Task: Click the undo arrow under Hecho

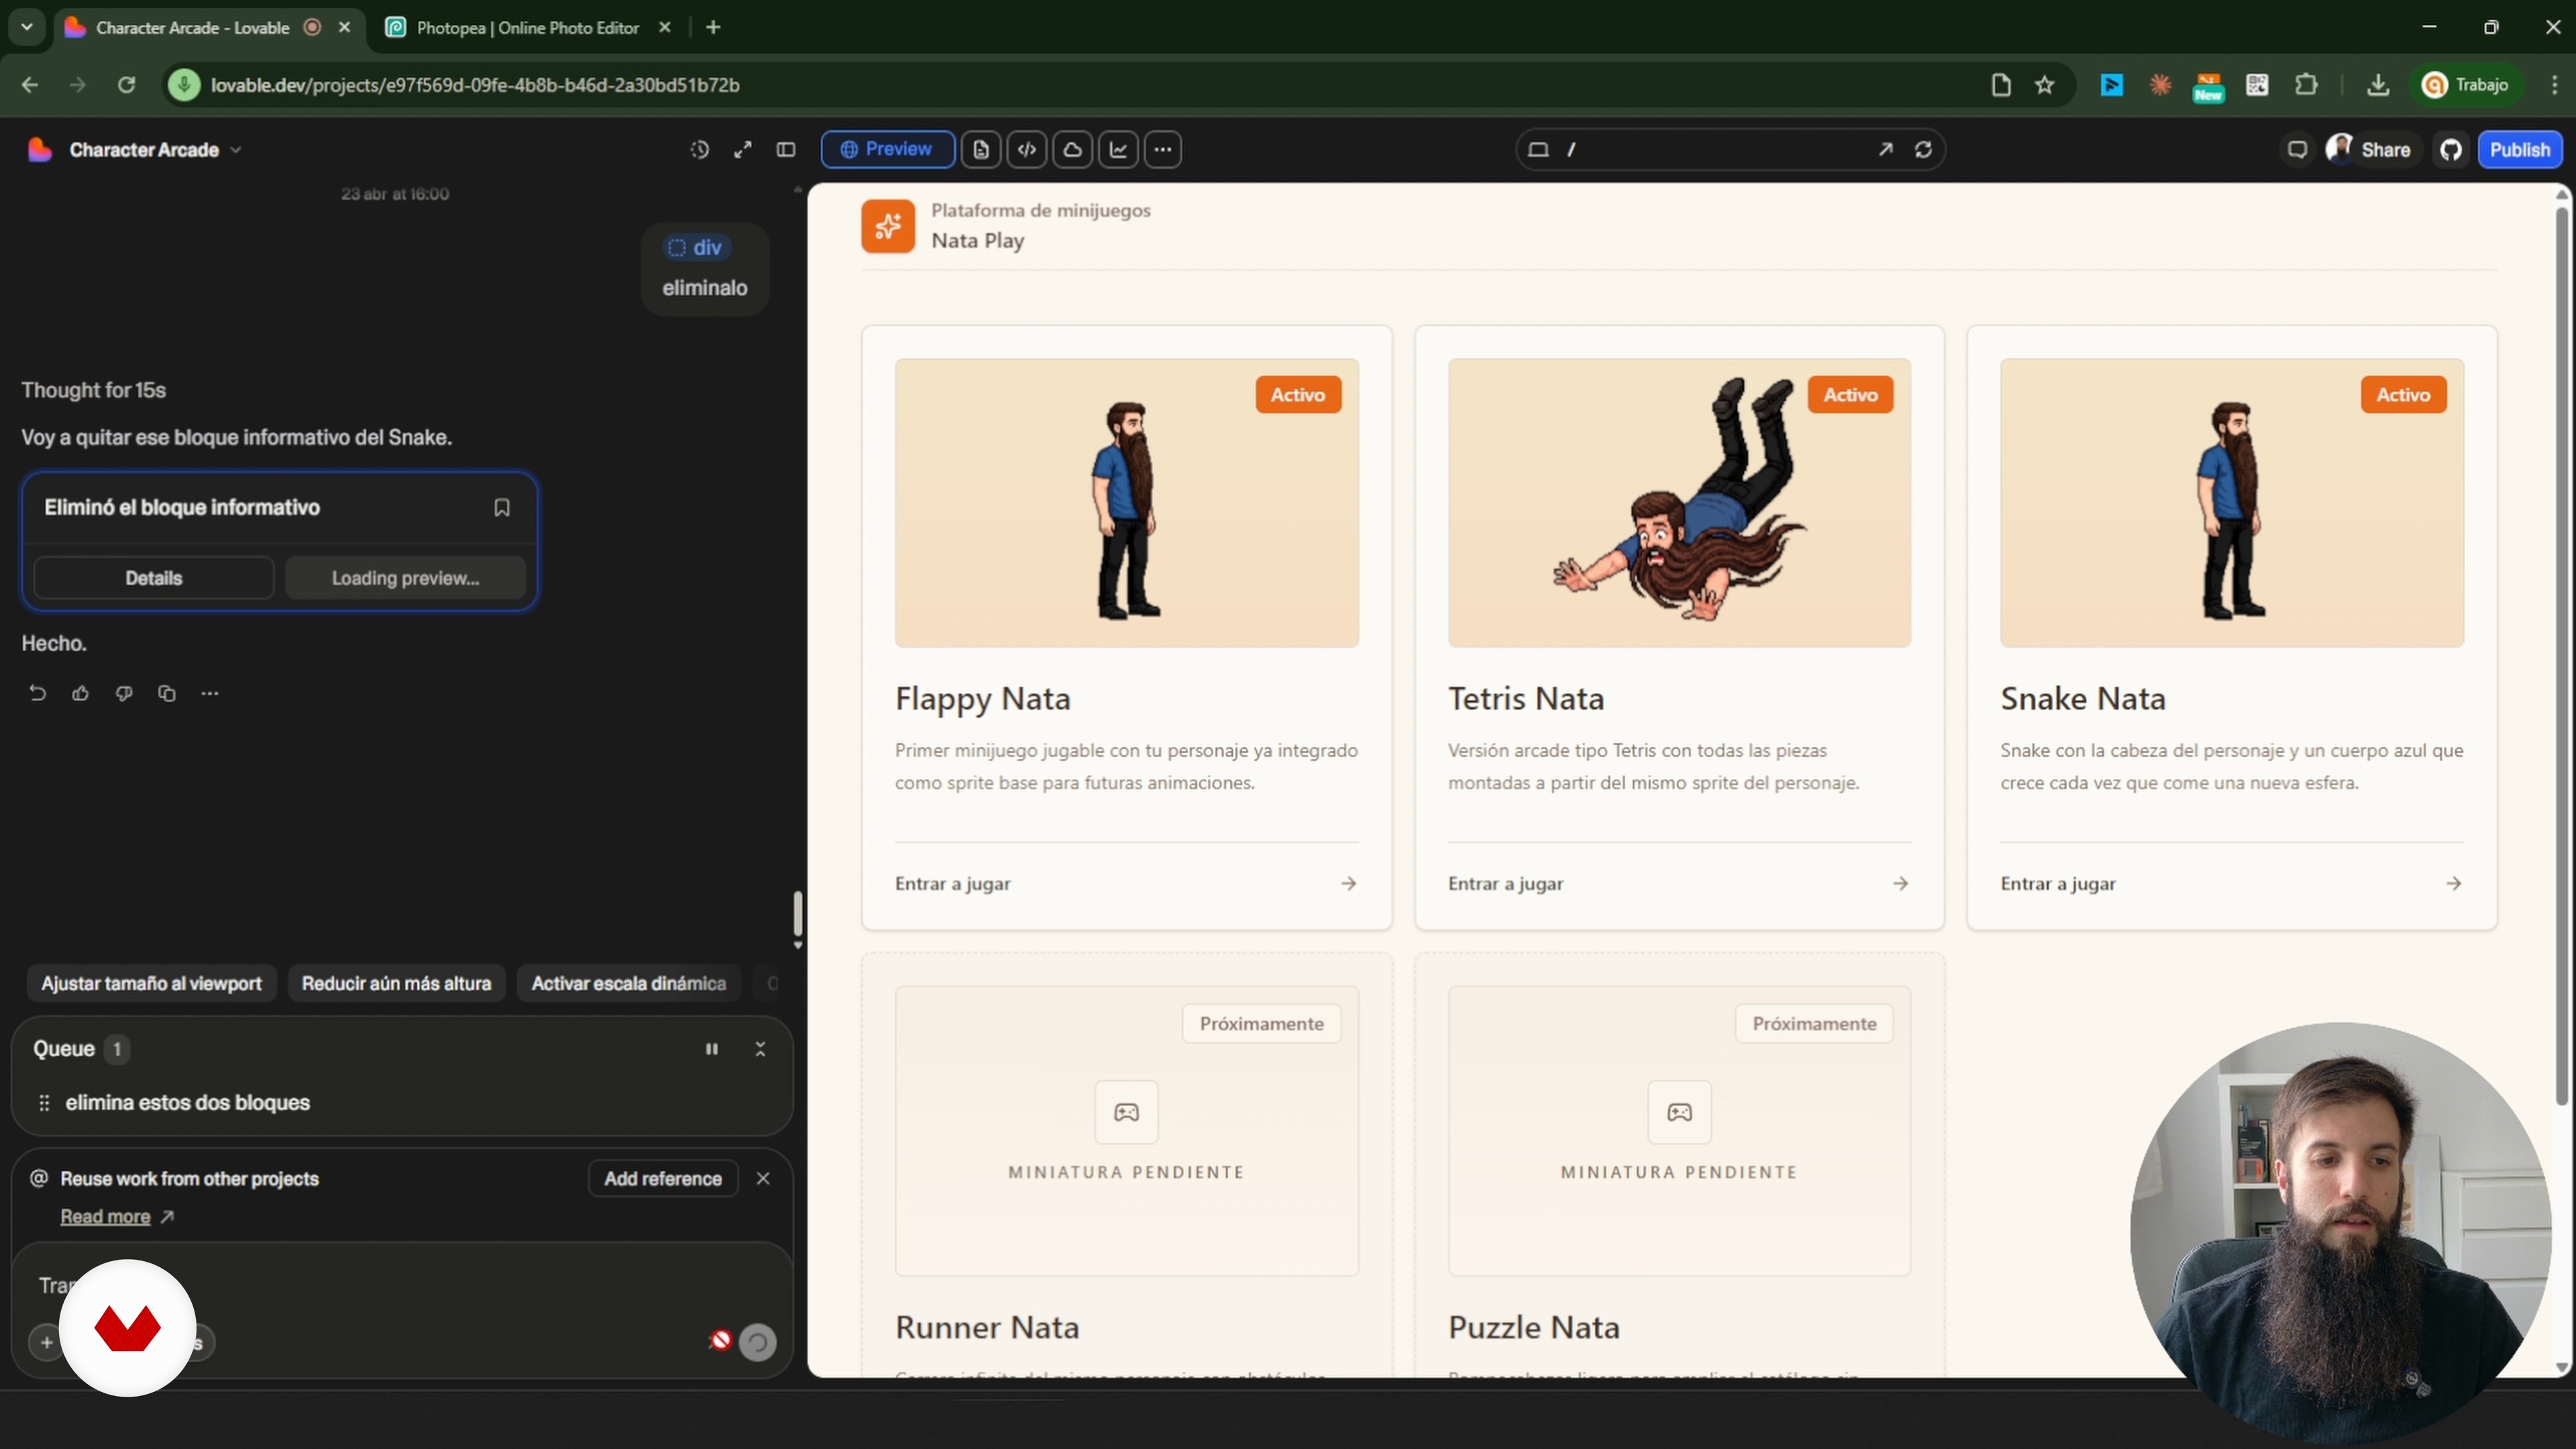Action: (x=38, y=693)
